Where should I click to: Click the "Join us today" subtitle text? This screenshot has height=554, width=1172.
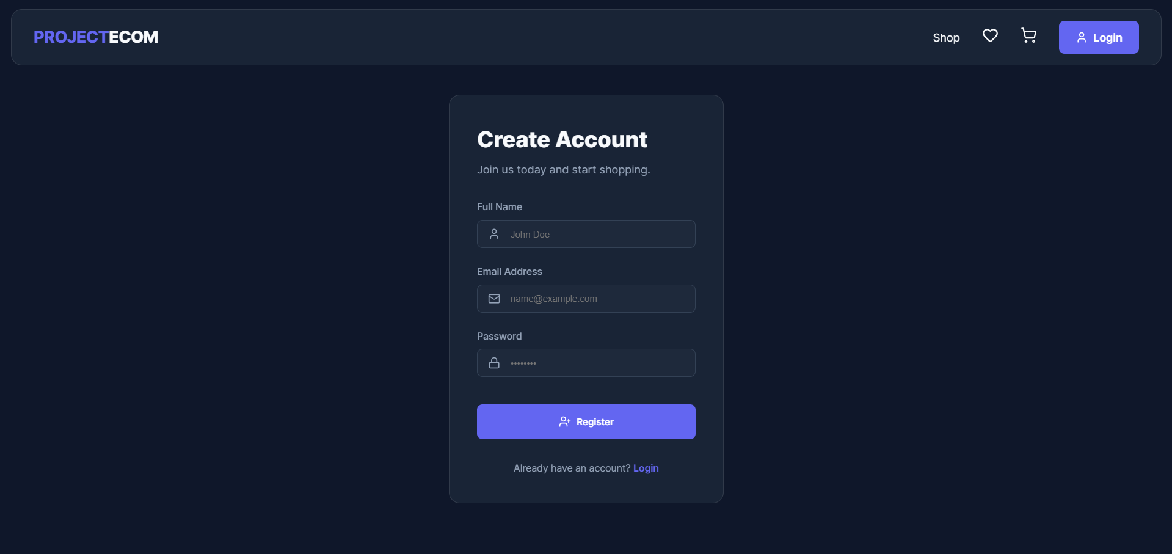point(563,169)
